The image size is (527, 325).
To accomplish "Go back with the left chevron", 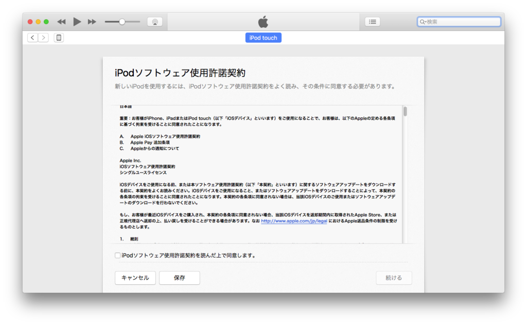I will pos(32,38).
